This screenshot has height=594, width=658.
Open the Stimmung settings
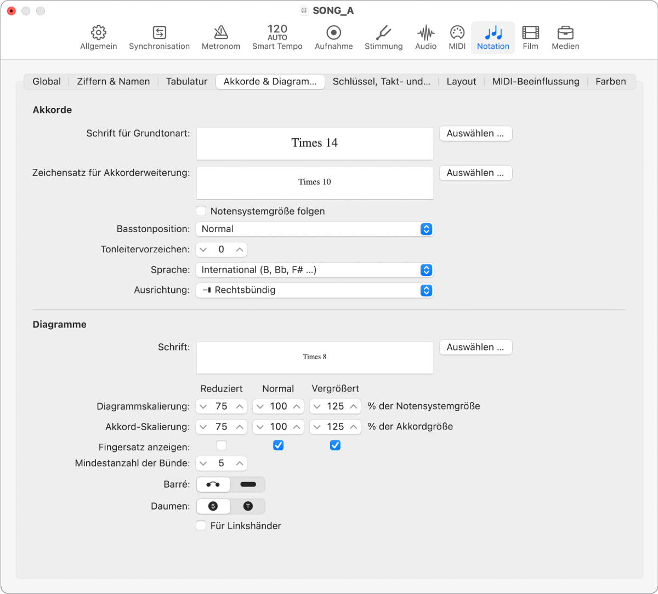(383, 37)
